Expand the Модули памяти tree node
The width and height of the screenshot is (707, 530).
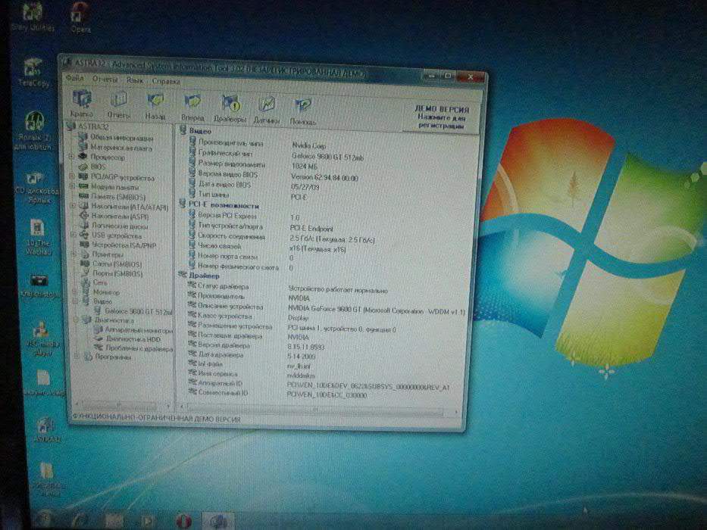tap(72, 185)
